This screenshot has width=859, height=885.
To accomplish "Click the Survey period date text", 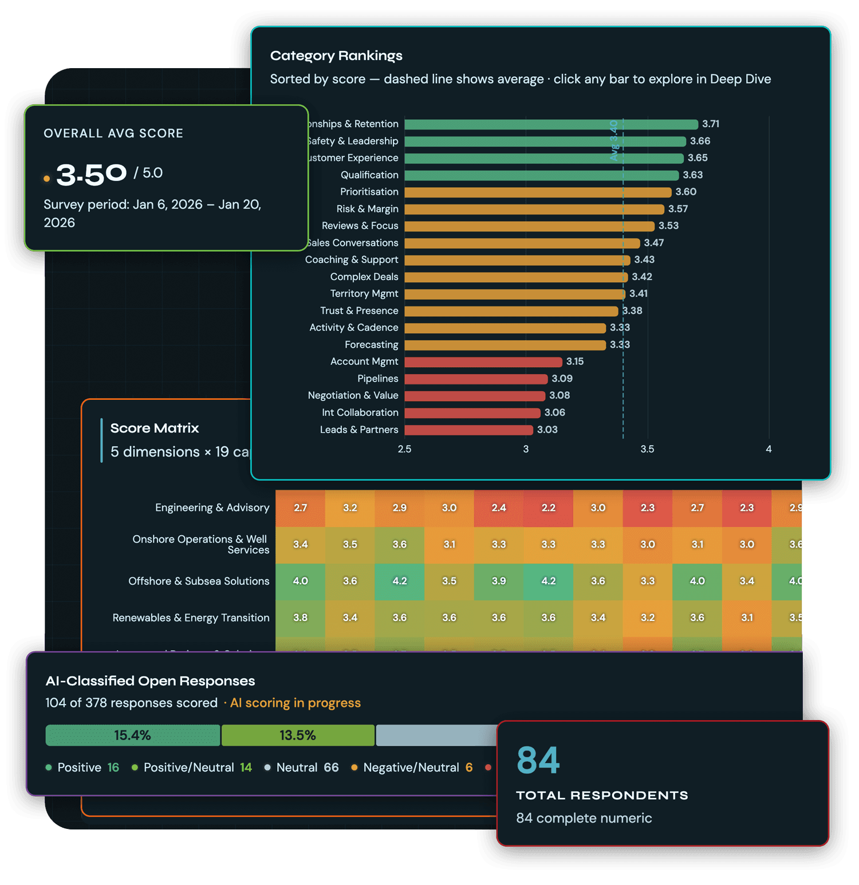I will pos(152,214).
